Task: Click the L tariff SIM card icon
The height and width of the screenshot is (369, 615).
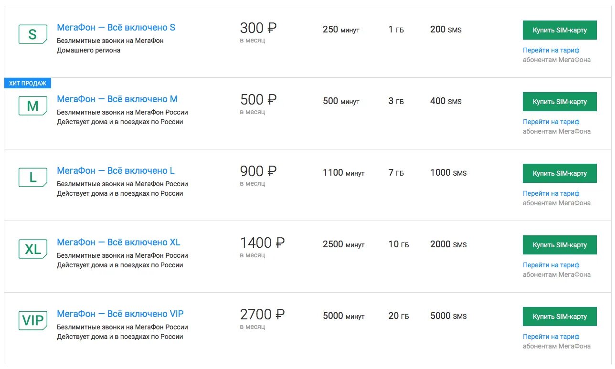Action: point(32,178)
